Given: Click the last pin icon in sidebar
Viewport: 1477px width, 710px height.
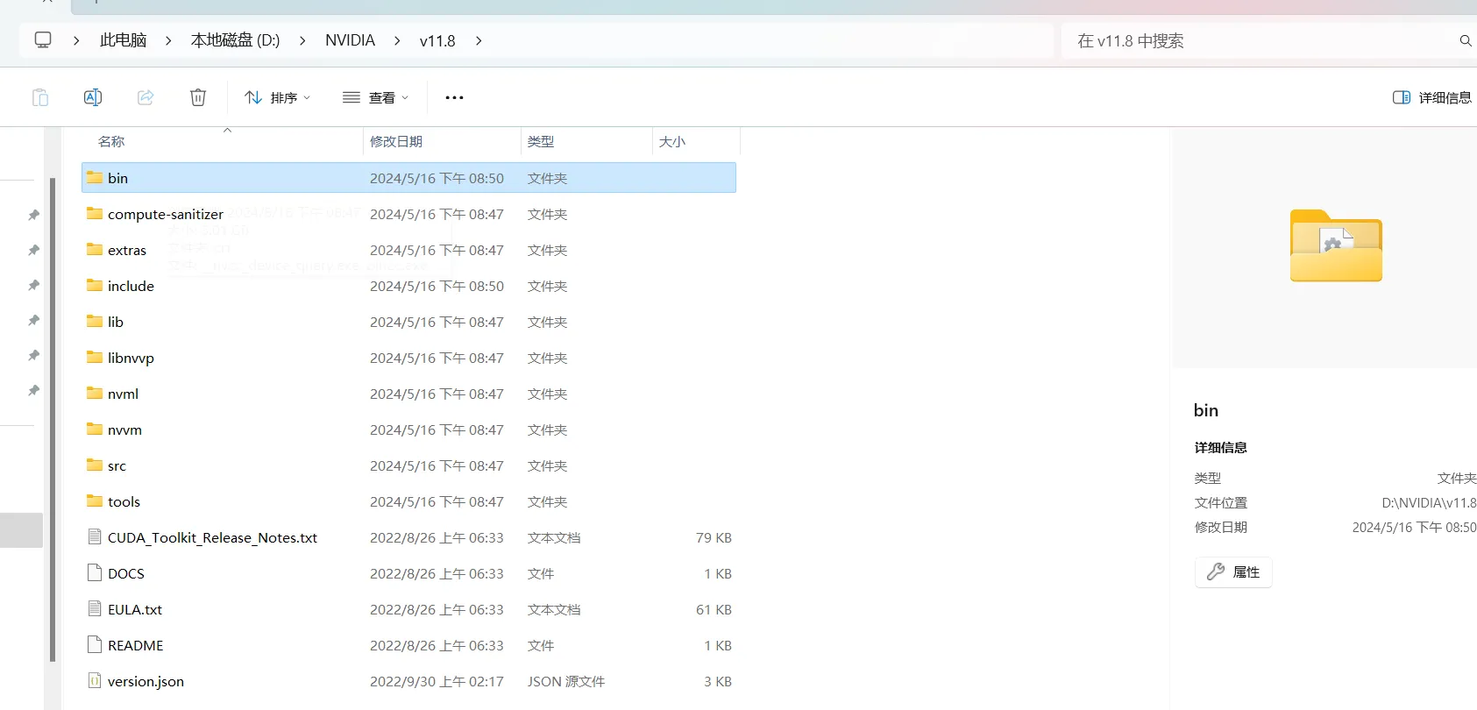Looking at the screenshot, I should [33, 390].
